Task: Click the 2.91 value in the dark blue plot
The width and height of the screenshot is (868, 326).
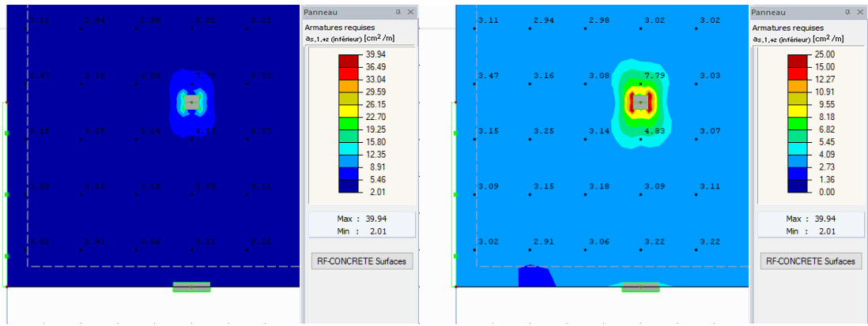Action: tap(94, 242)
